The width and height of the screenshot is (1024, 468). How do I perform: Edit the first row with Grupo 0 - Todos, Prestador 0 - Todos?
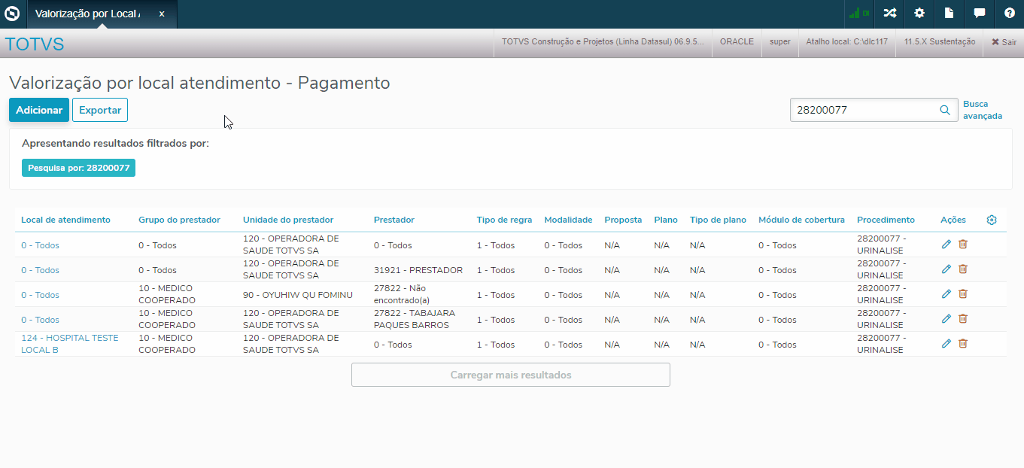tap(947, 244)
